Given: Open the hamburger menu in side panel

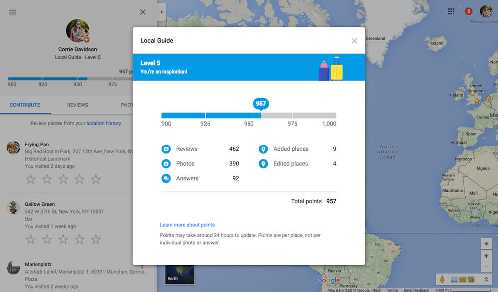Looking at the screenshot, I should [12, 12].
